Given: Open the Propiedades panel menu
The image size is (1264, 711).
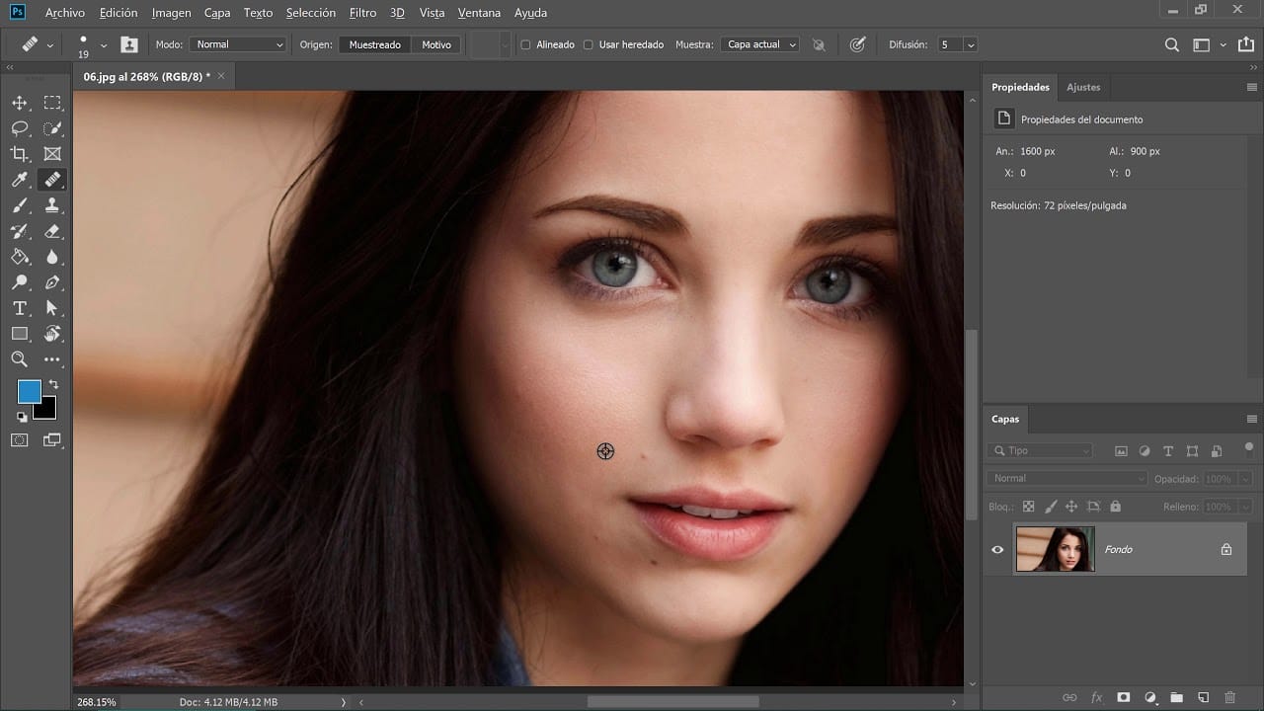Looking at the screenshot, I should tap(1252, 87).
